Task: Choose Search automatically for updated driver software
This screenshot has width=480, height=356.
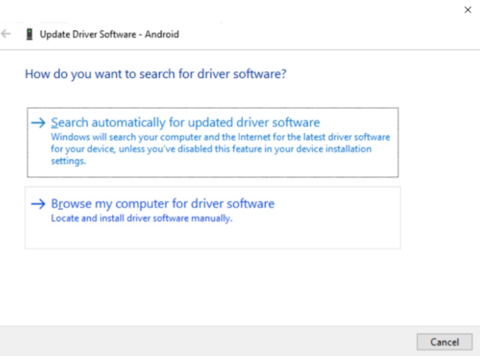Action: tap(213, 143)
